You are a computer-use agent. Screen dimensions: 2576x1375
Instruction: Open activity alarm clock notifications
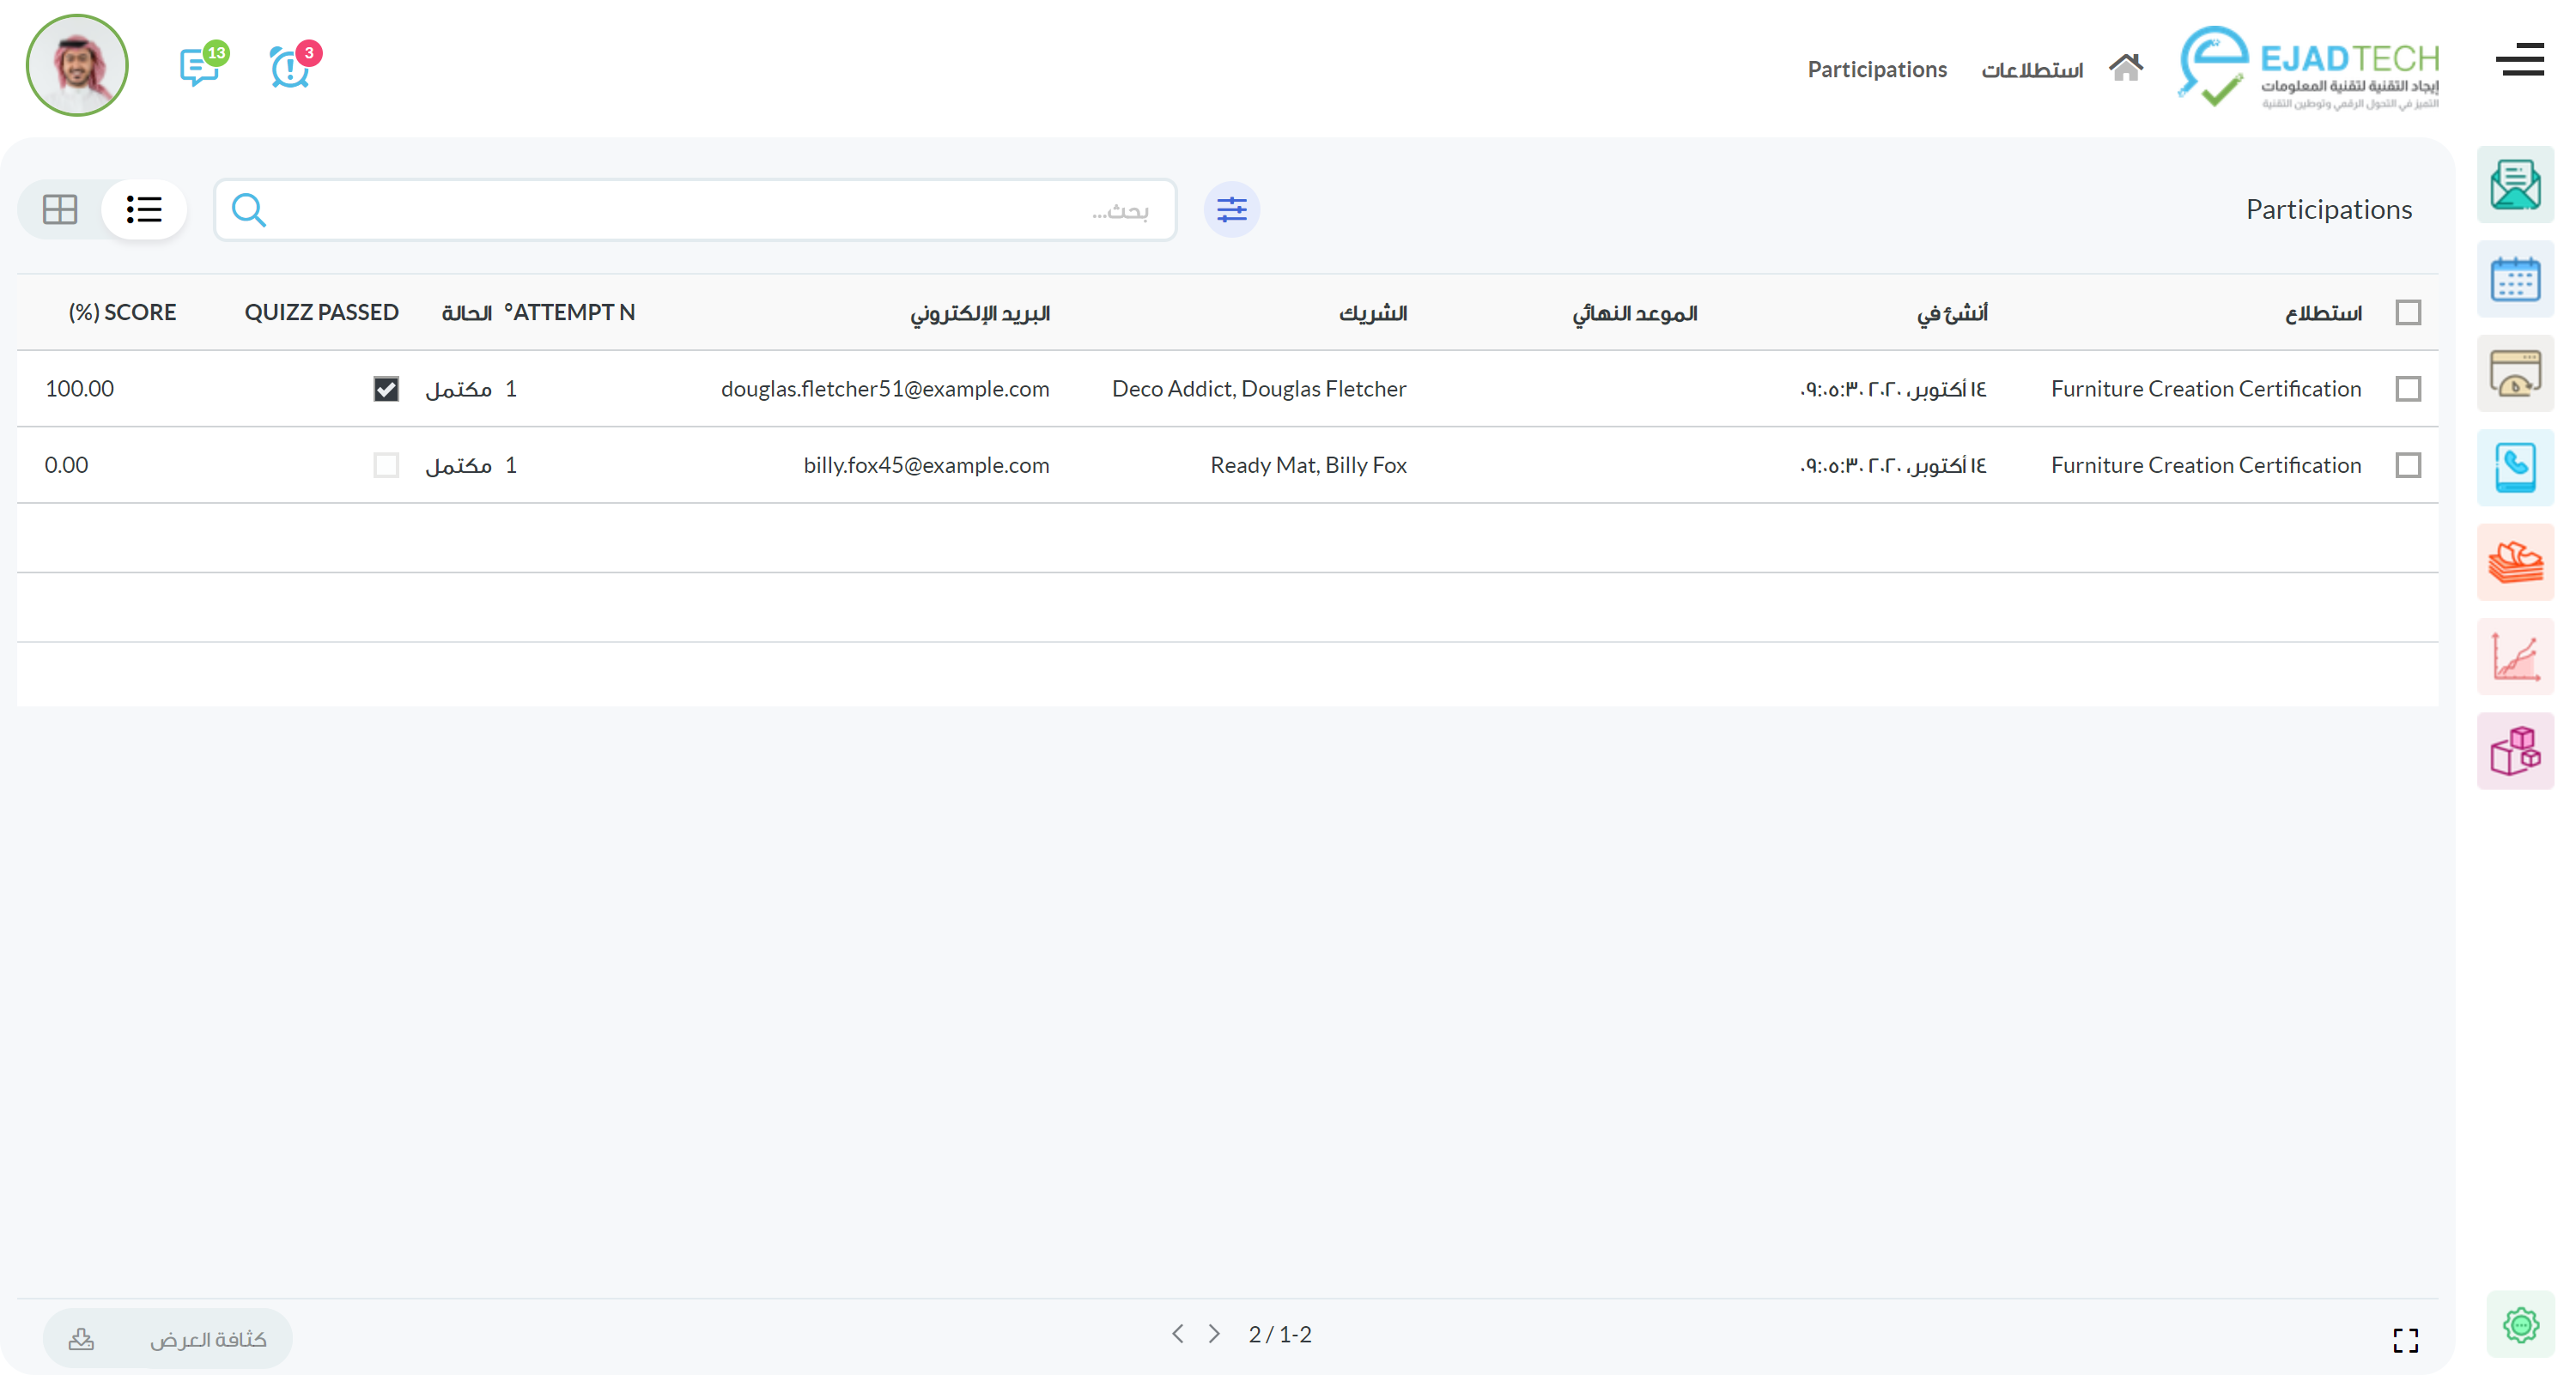coord(290,67)
